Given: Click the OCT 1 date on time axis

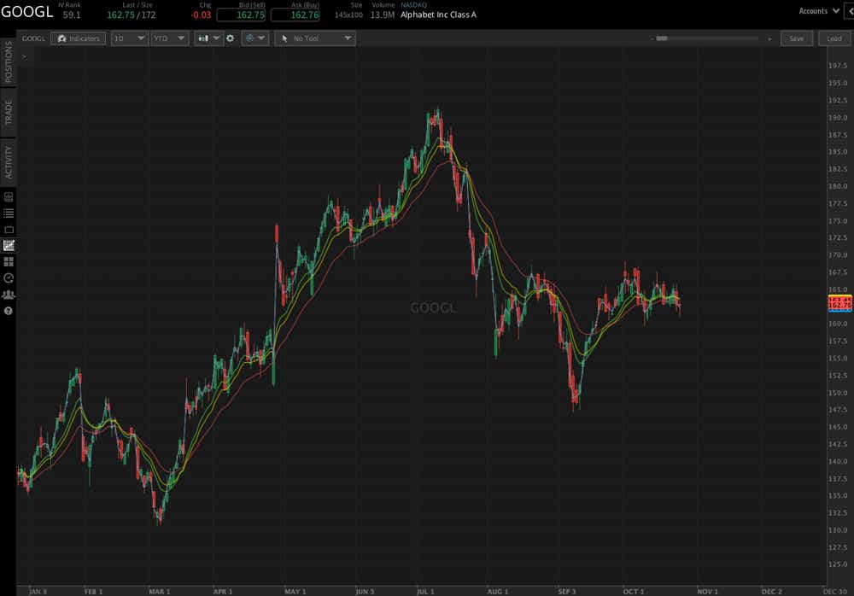Looking at the screenshot, I should [x=634, y=591].
